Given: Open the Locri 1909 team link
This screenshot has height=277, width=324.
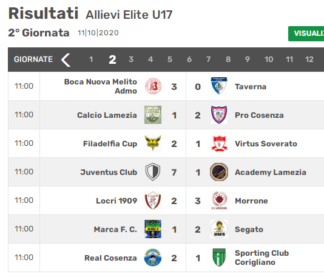Looking at the screenshot, I should (x=116, y=201).
